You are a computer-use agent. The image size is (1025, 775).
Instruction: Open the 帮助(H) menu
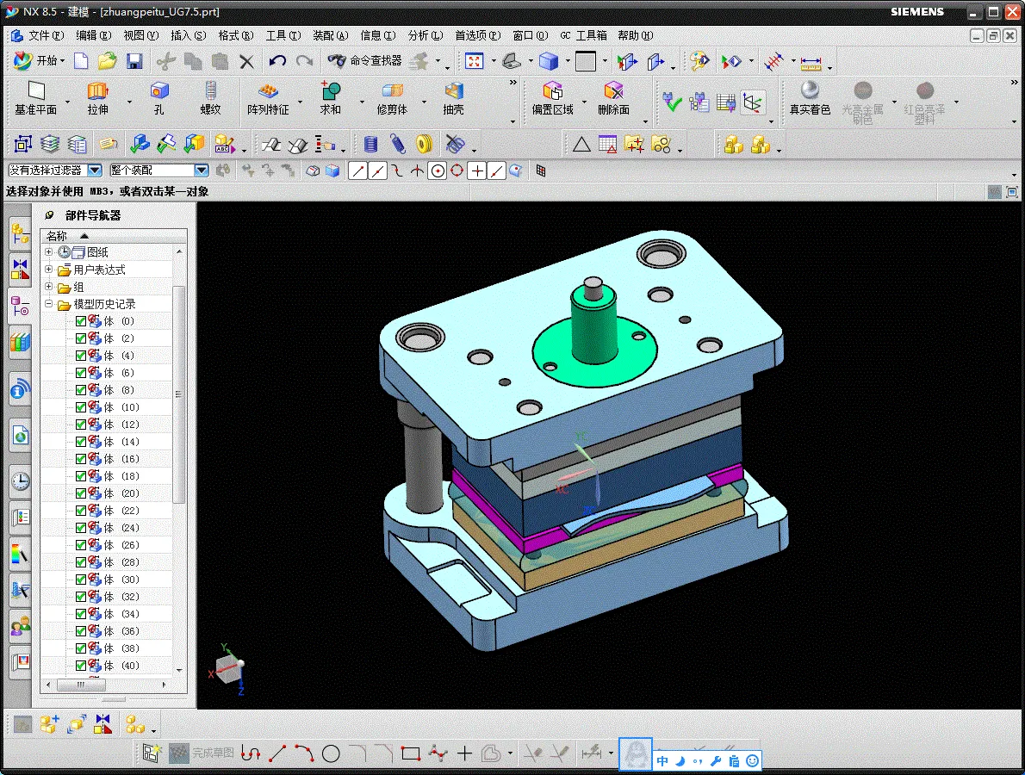[636, 35]
